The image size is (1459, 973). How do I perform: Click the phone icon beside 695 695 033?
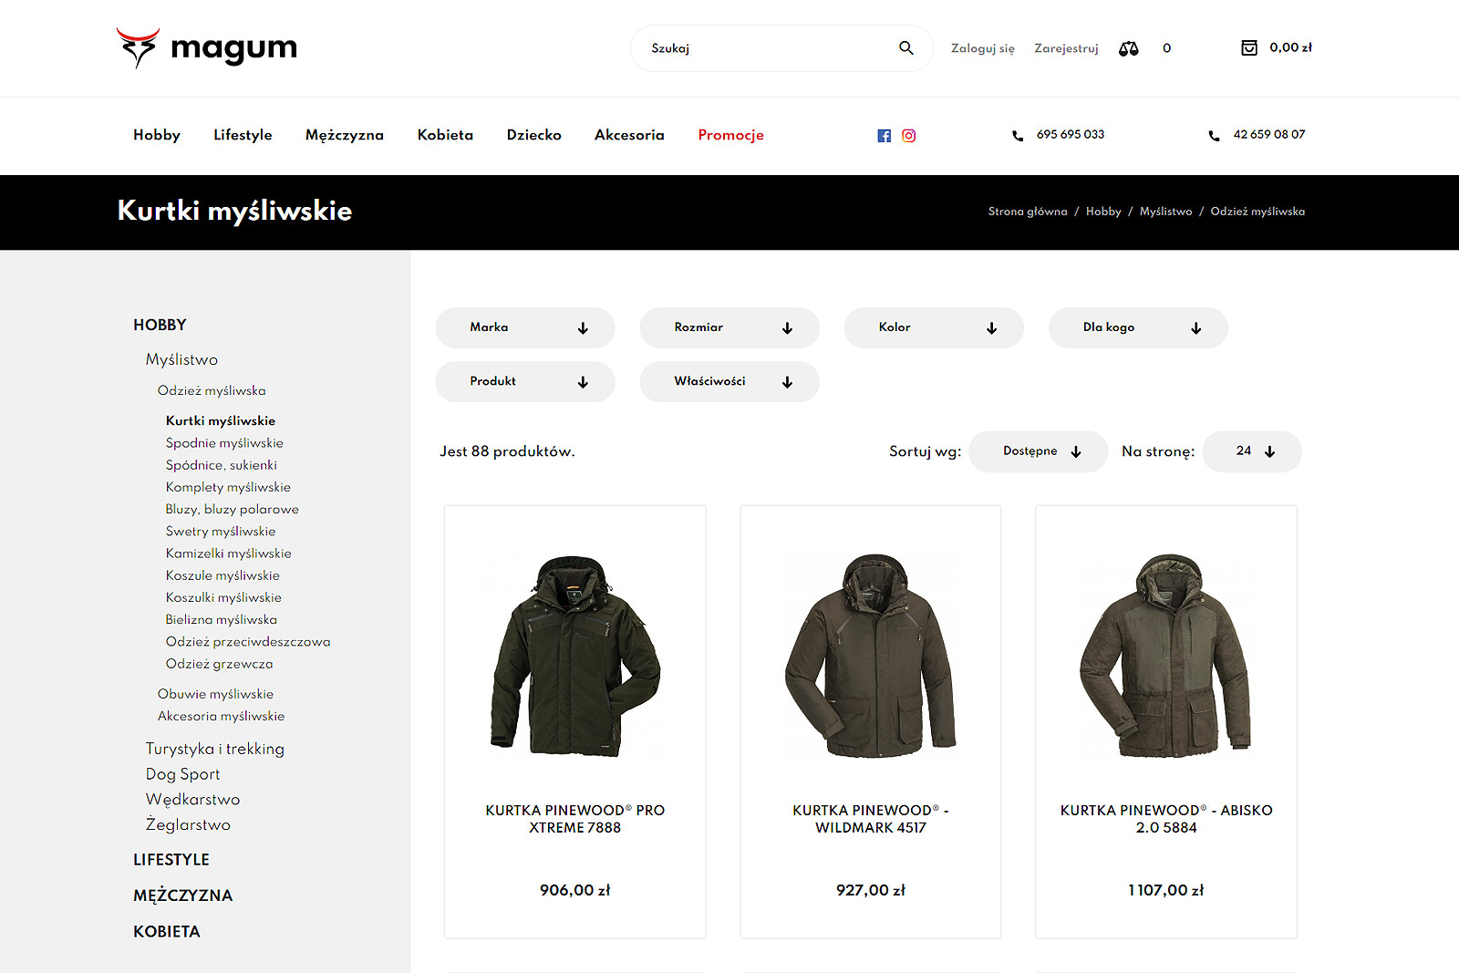click(1018, 136)
